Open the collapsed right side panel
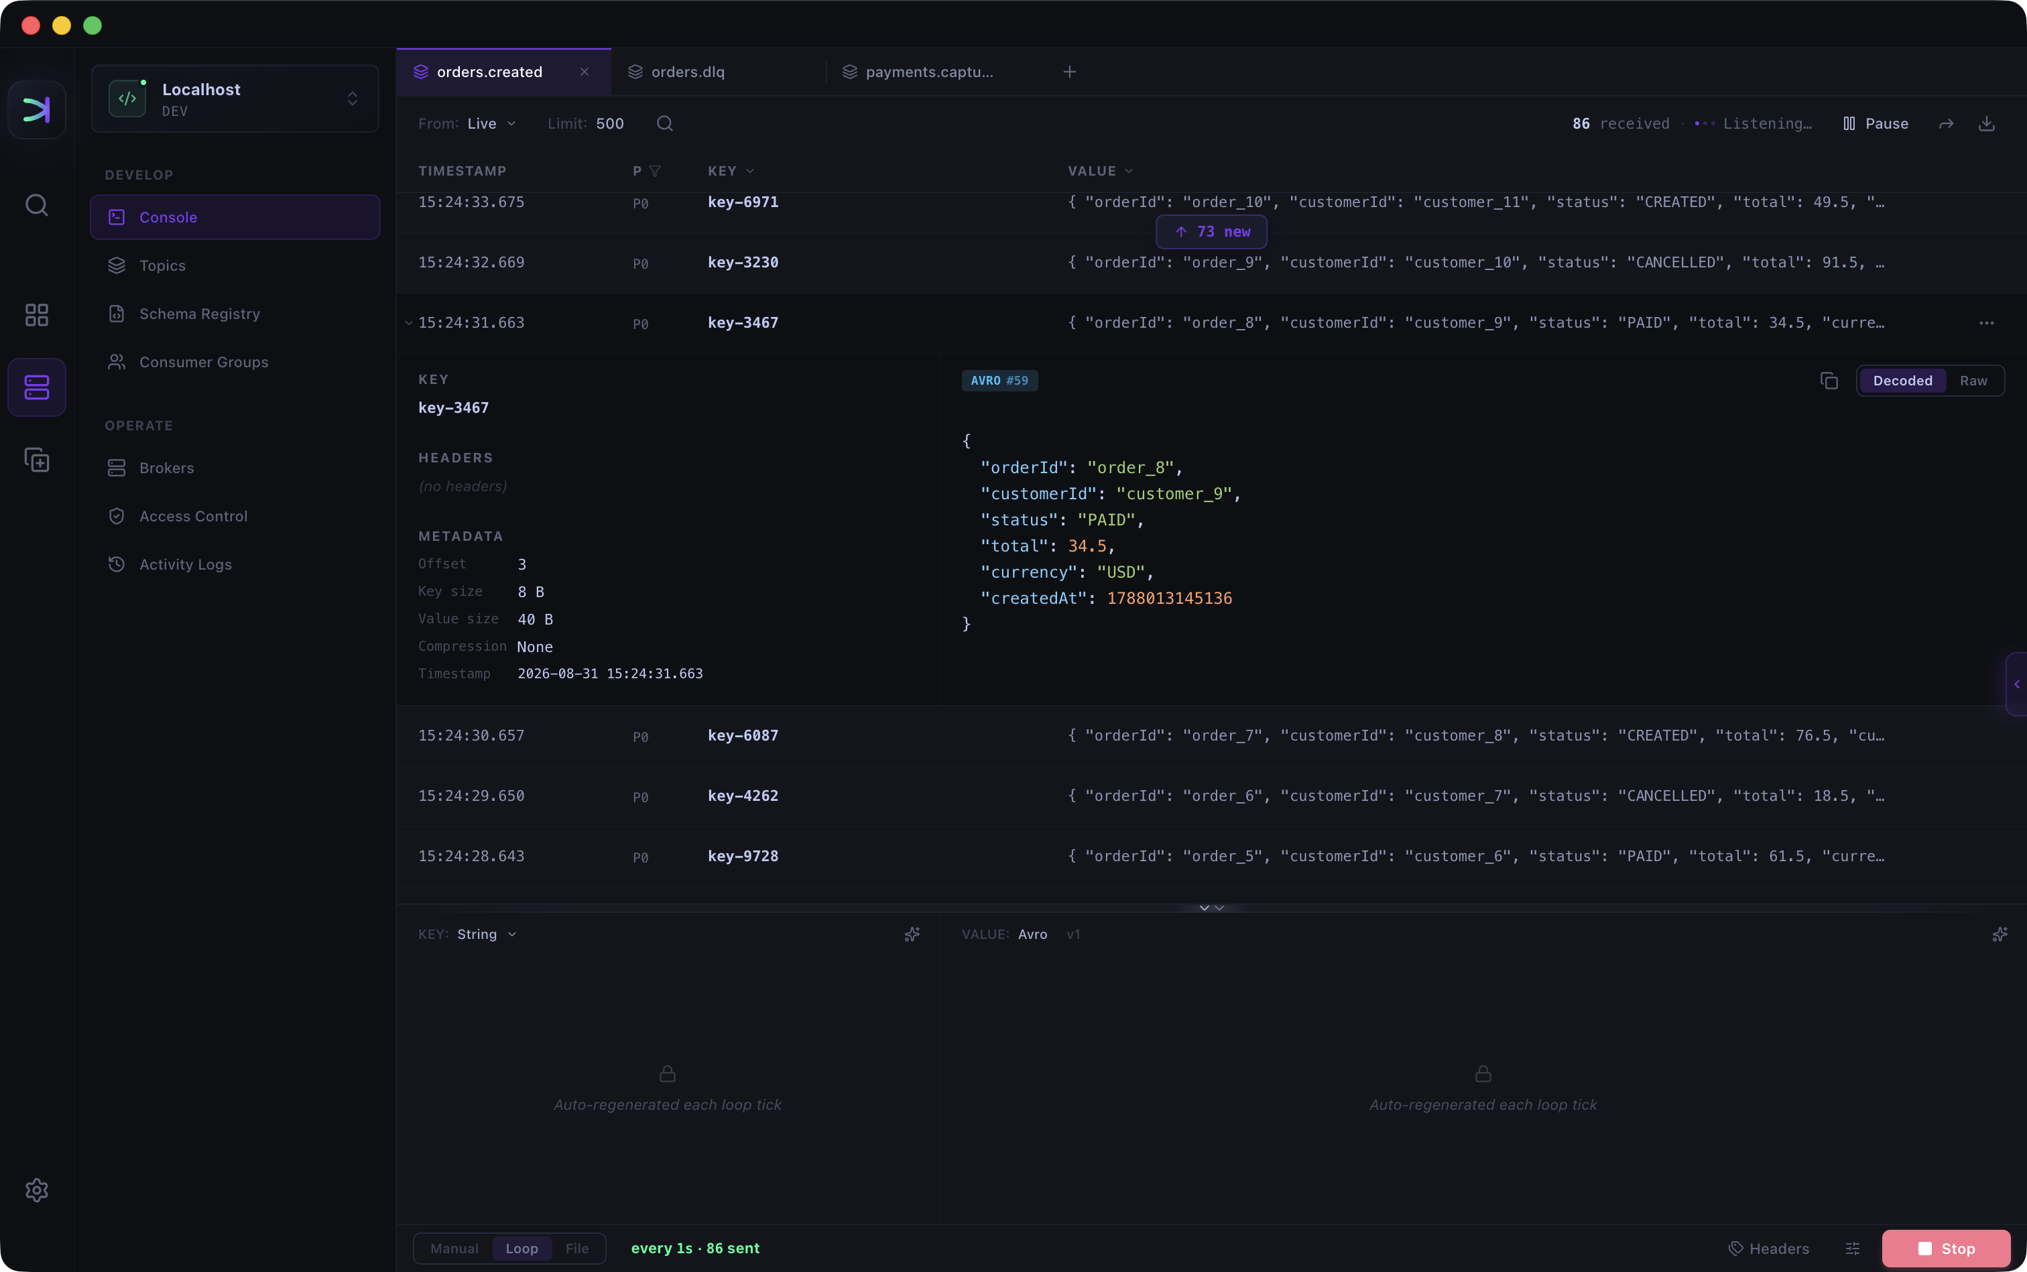 (x=2017, y=684)
